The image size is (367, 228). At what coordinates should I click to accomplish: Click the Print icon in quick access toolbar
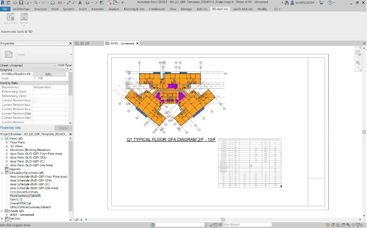(53, 3)
